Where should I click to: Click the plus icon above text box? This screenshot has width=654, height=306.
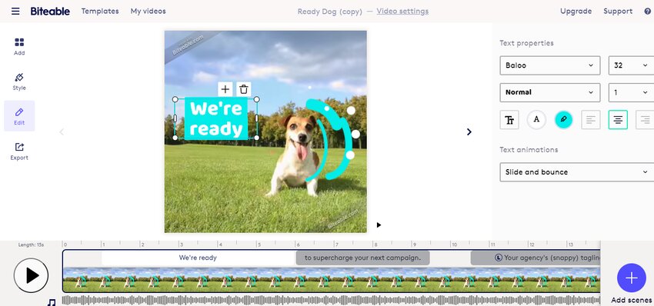(x=225, y=88)
